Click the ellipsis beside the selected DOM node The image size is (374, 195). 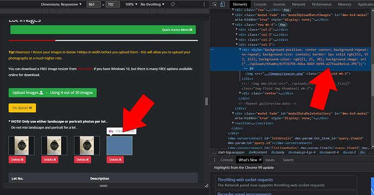pos(212,50)
